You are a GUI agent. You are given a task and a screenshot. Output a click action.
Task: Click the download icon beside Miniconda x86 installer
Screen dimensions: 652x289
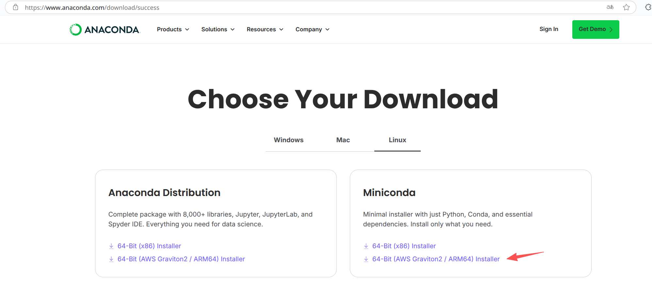(x=366, y=246)
